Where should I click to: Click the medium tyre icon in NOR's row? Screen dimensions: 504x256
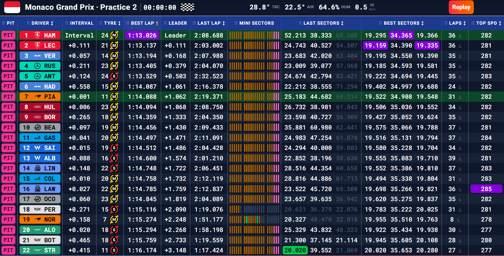pyautogui.click(x=114, y=219)
